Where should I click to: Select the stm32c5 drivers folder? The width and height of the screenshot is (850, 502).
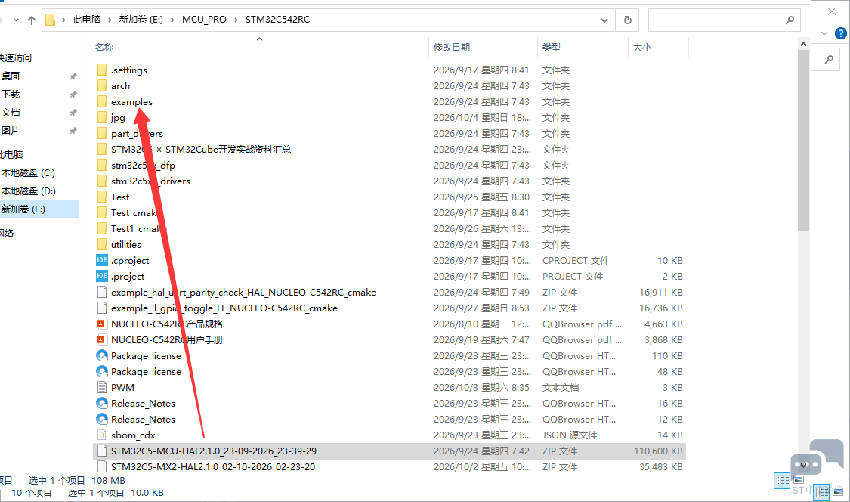click(x=150, y=181)
